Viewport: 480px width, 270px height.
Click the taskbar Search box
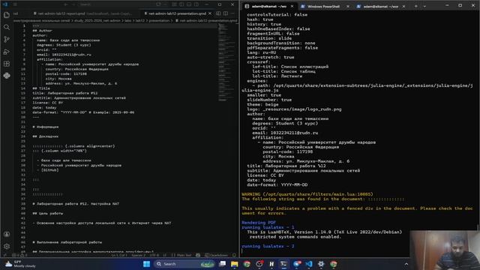(x=185, y=264)
